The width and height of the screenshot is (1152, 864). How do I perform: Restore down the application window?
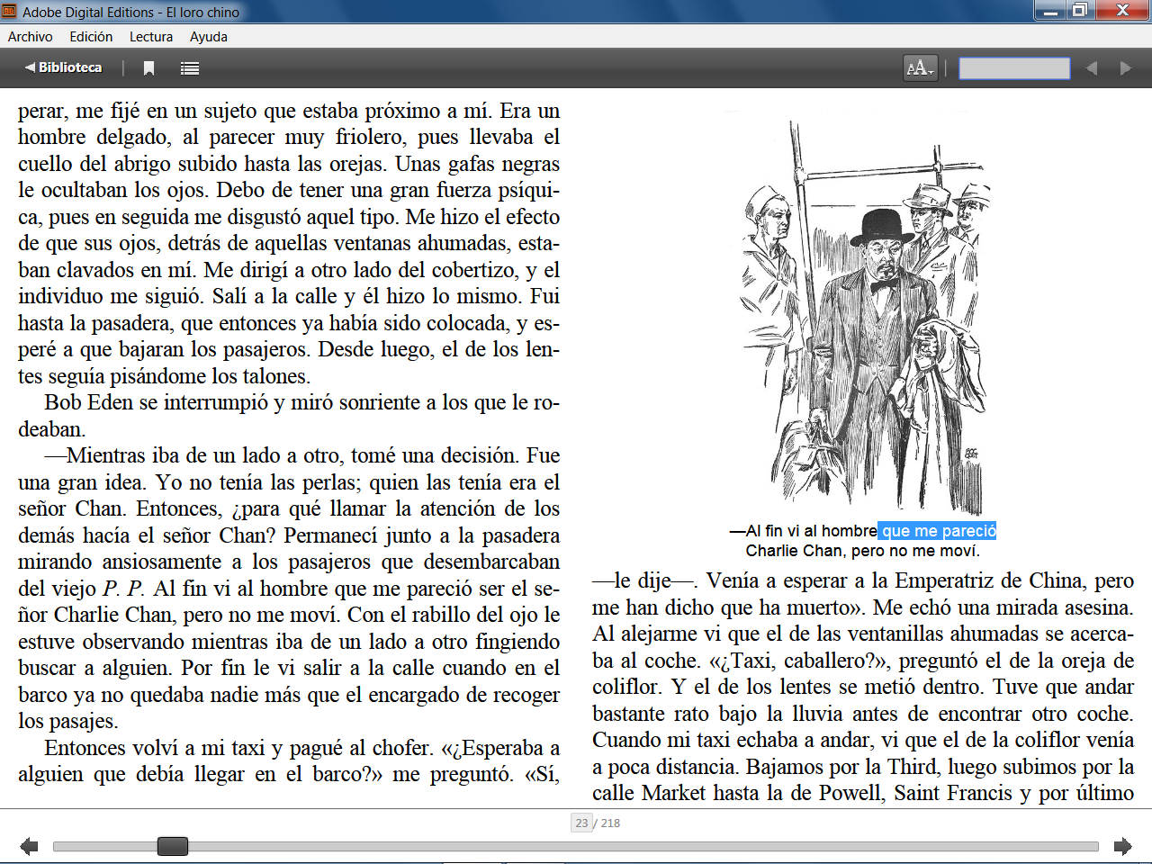(1079, 12)
